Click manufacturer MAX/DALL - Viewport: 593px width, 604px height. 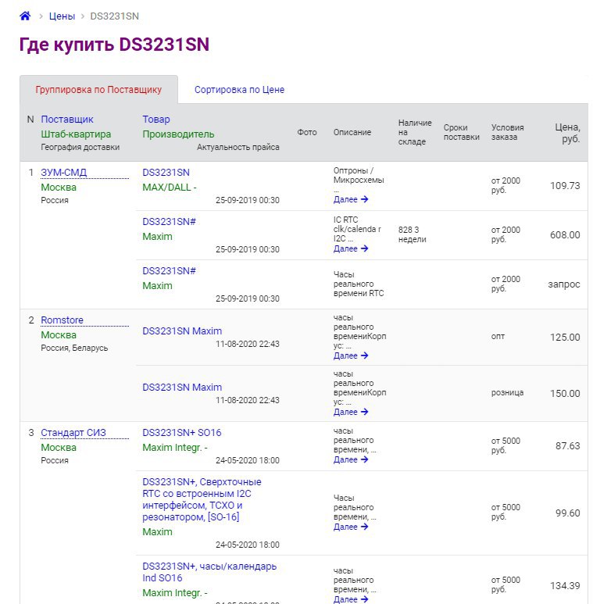click(x=170, y=188)
